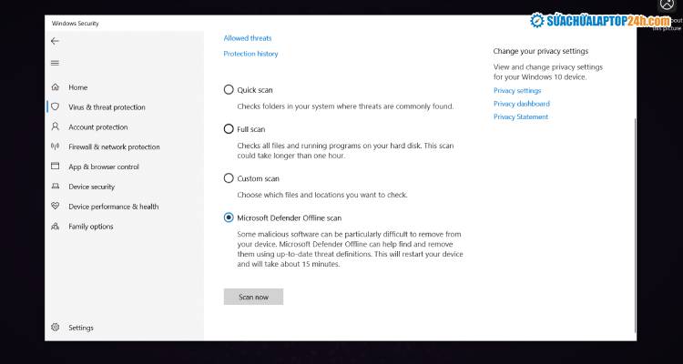Open the hamburger navigation menu
Image resolution: width=683 pixels, height=364 pixels.
coord(55,63)
